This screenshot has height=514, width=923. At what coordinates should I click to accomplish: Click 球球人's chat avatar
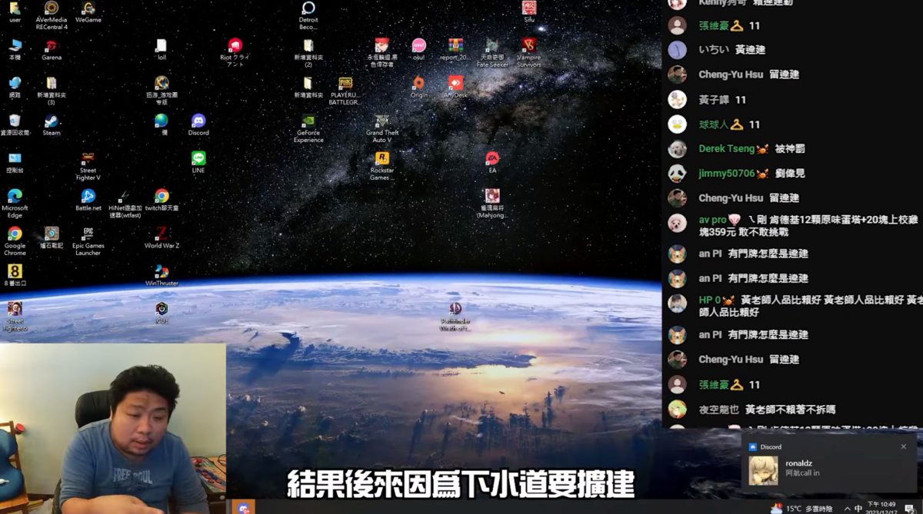pos(677,124)
